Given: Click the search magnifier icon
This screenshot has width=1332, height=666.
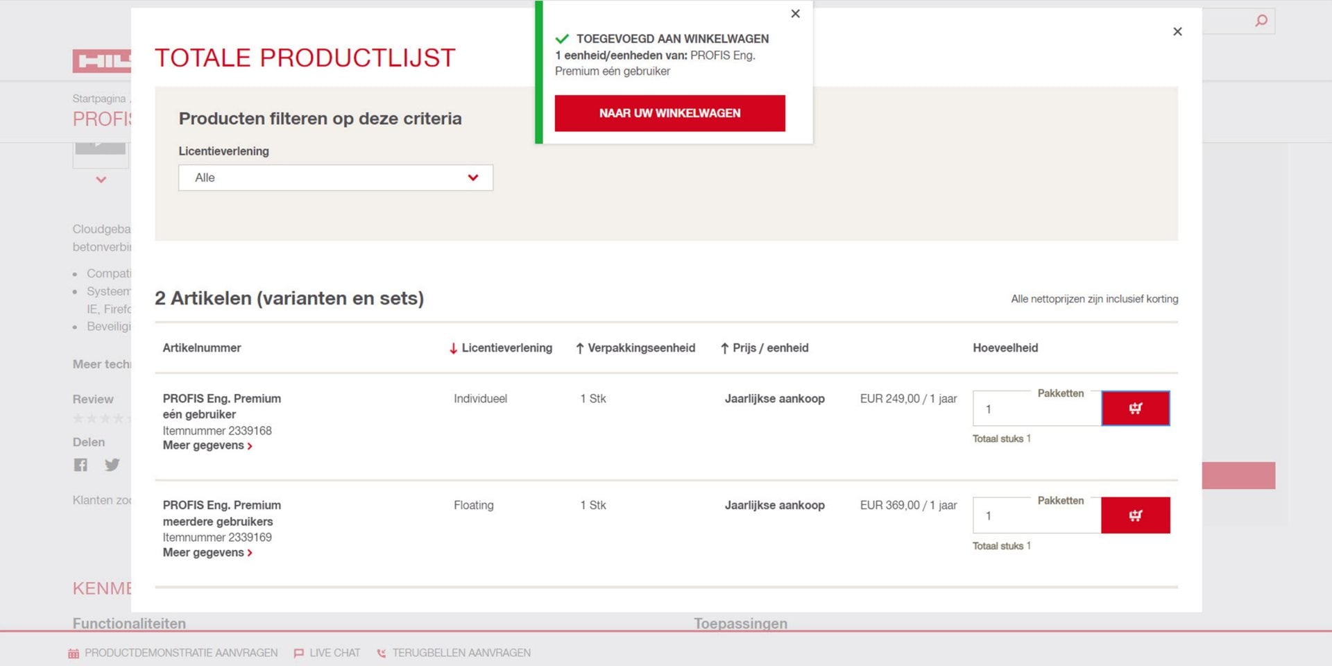Looking at the screenshot, I should [1261, 21].
